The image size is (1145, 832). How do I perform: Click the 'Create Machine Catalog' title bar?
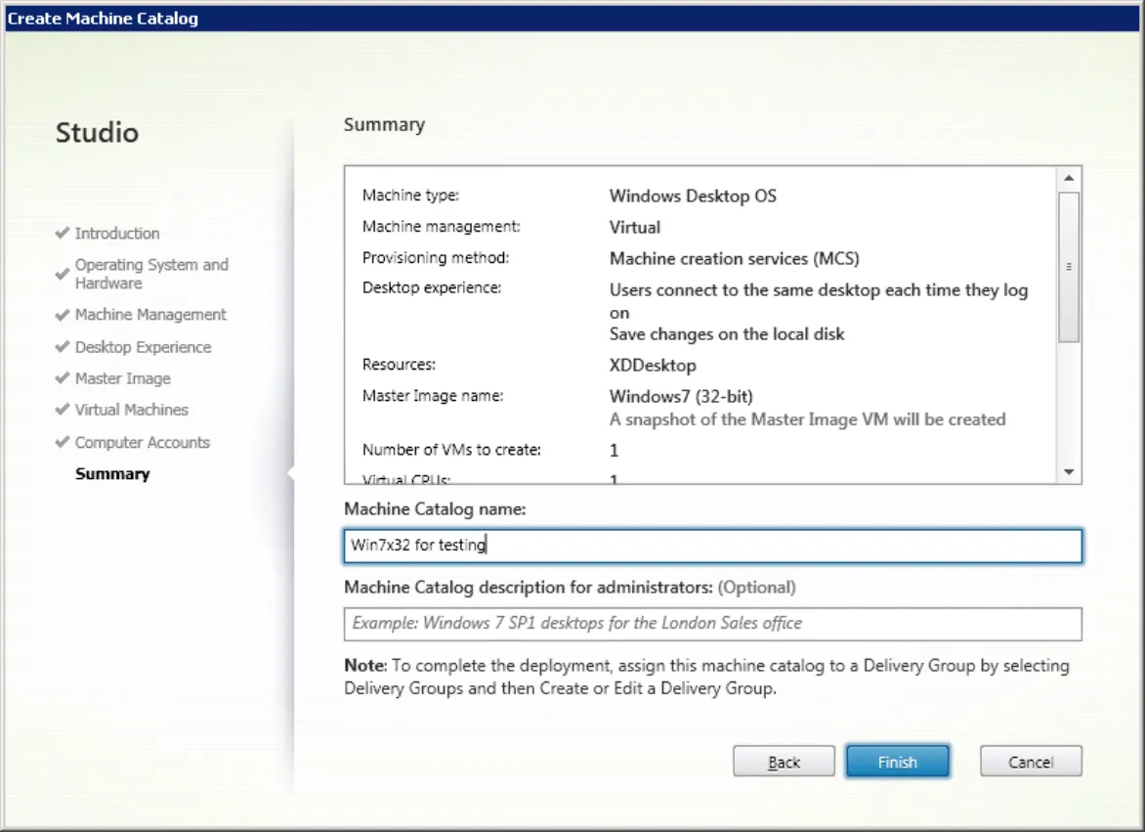[572, 19]
